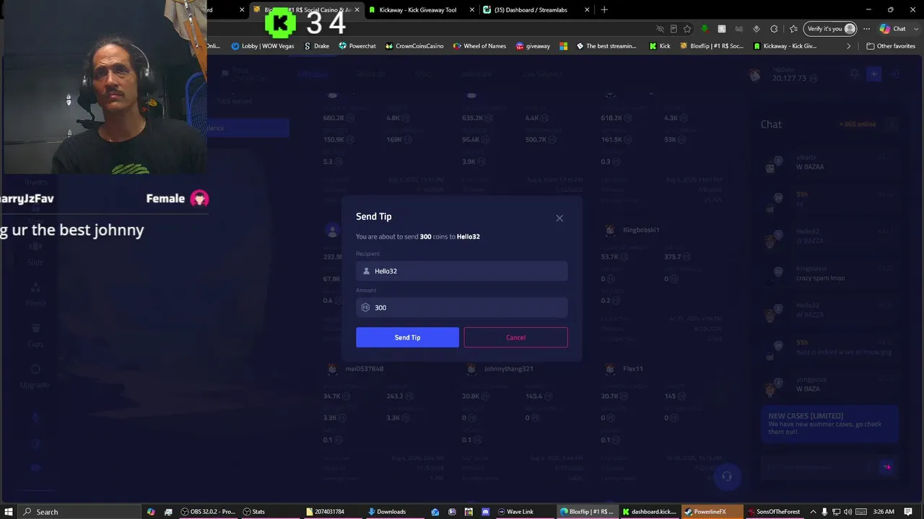The width and height of the screenshot is (924, 519).
Task: Open the Drake bookmark
Action: tap(317, 46)
